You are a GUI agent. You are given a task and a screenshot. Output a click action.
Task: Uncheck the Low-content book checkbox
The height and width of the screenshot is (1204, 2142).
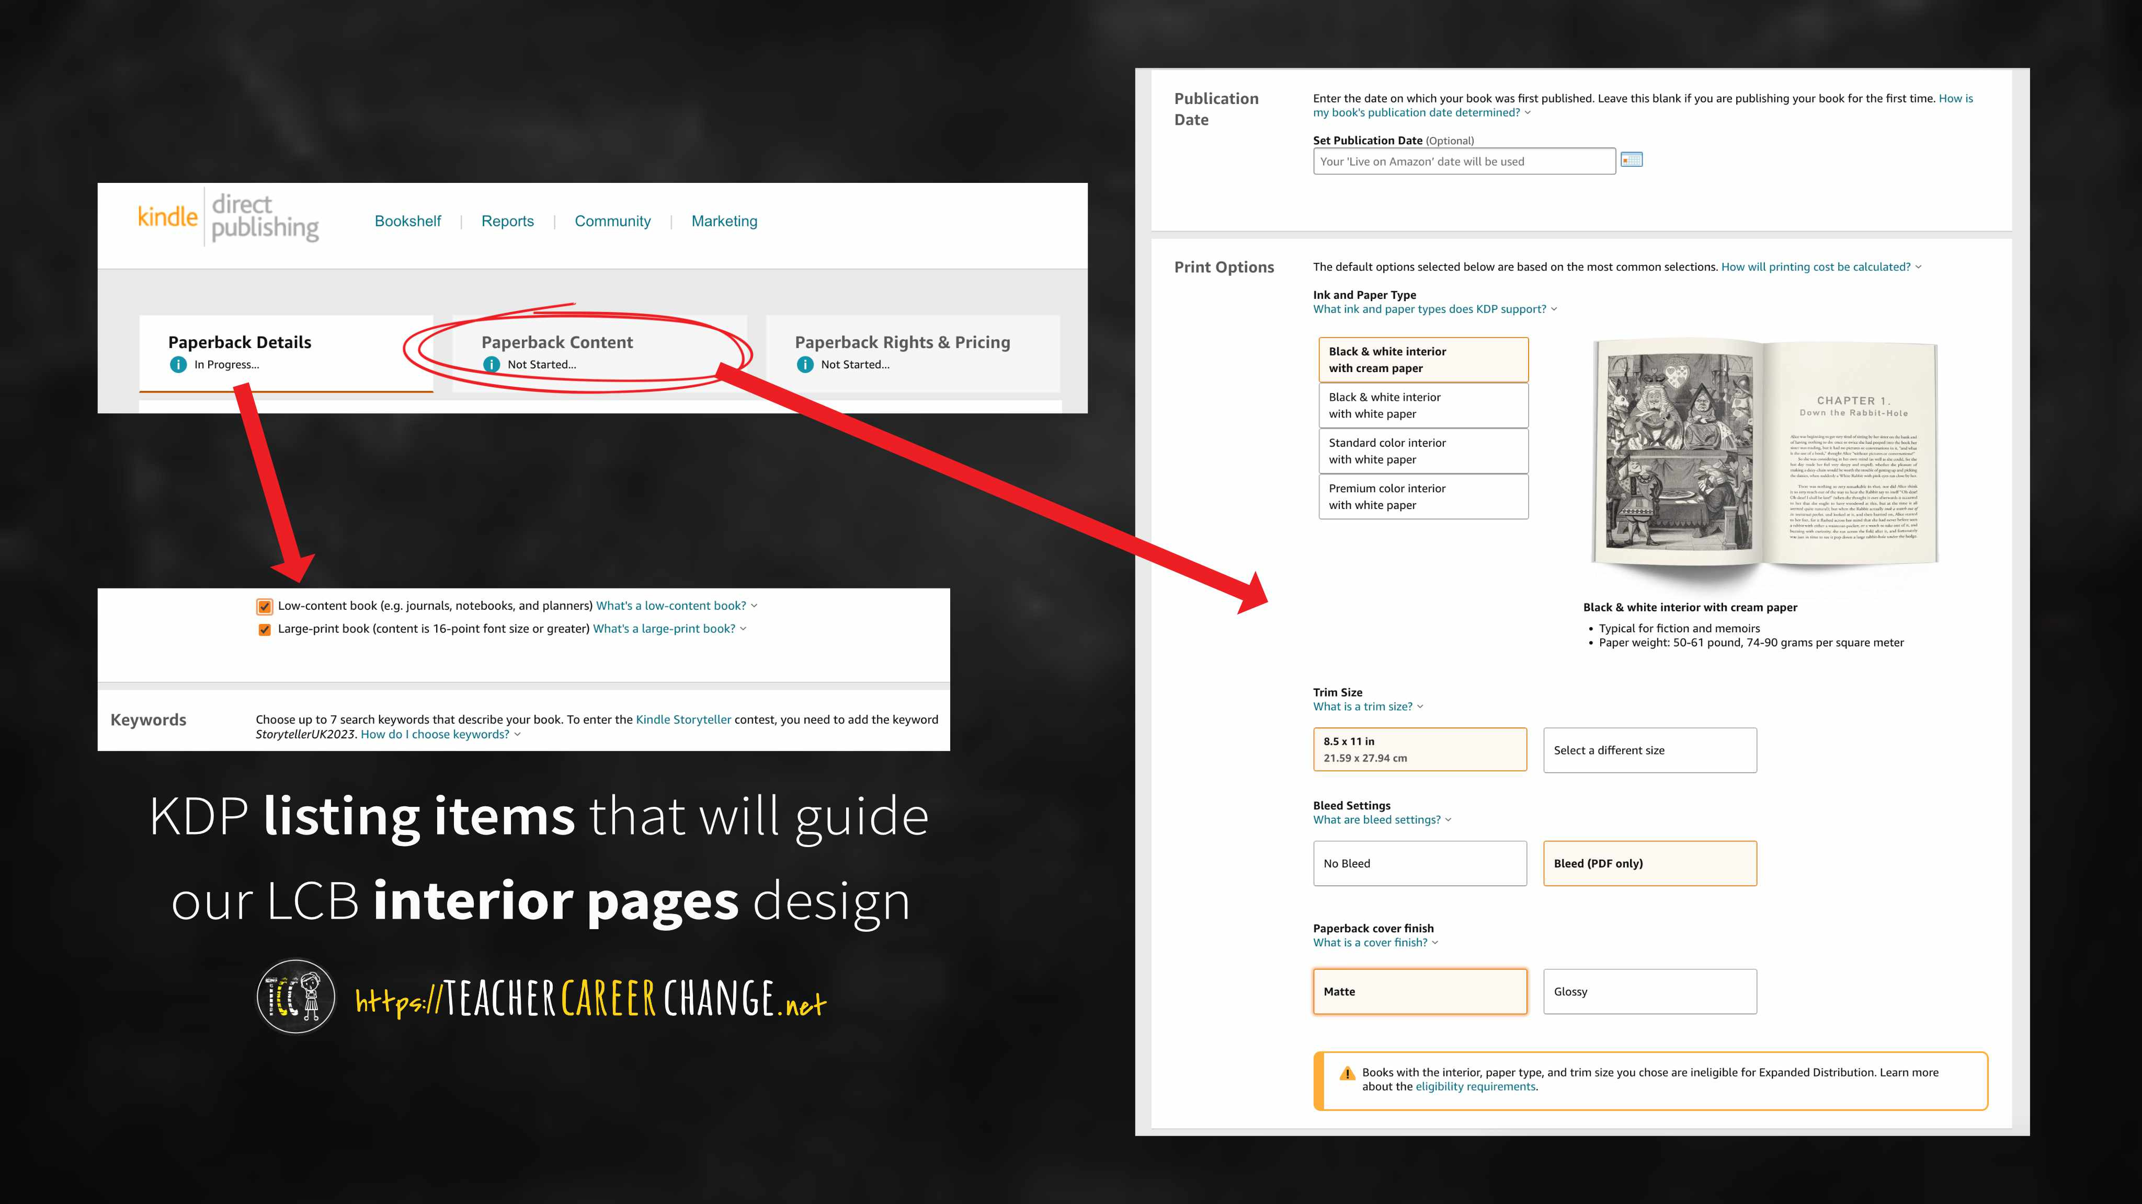pos(265,607)
